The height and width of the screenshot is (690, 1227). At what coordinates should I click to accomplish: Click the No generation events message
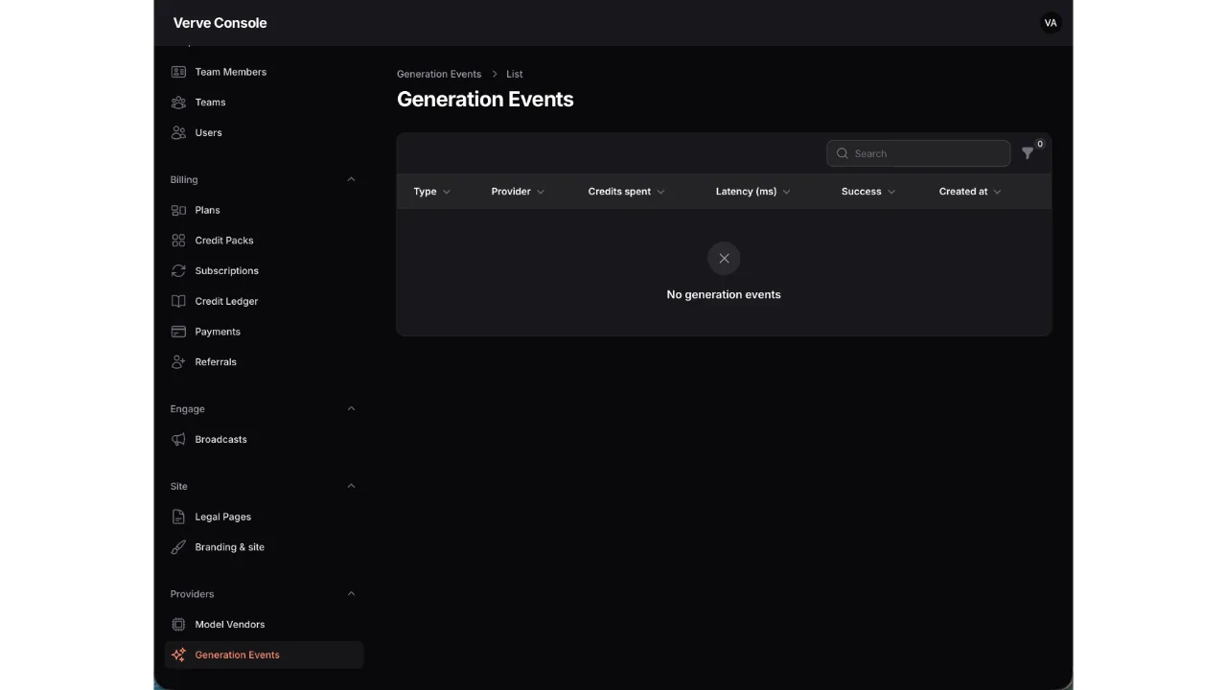pyautogui.click(x=724, y=295)
